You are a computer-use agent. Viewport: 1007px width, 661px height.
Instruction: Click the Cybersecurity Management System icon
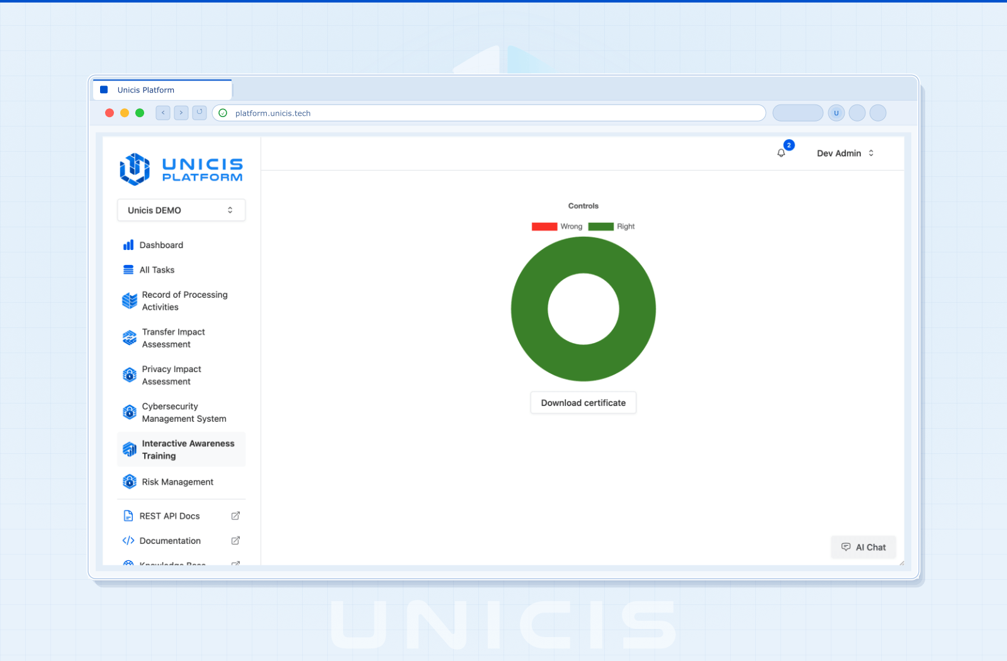point(130,412)
